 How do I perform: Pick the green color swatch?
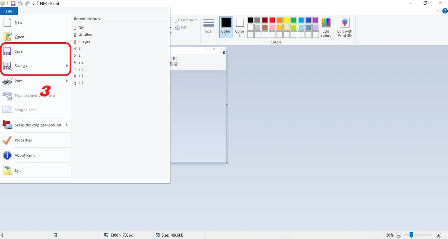point(294,20)
